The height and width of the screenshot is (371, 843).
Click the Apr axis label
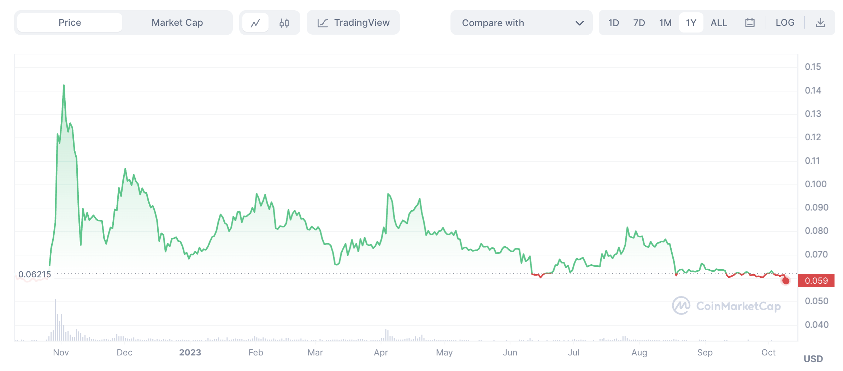(x=381, y=352)
